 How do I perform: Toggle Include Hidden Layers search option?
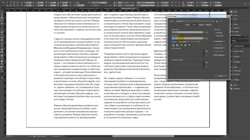(x=181, y=45)
